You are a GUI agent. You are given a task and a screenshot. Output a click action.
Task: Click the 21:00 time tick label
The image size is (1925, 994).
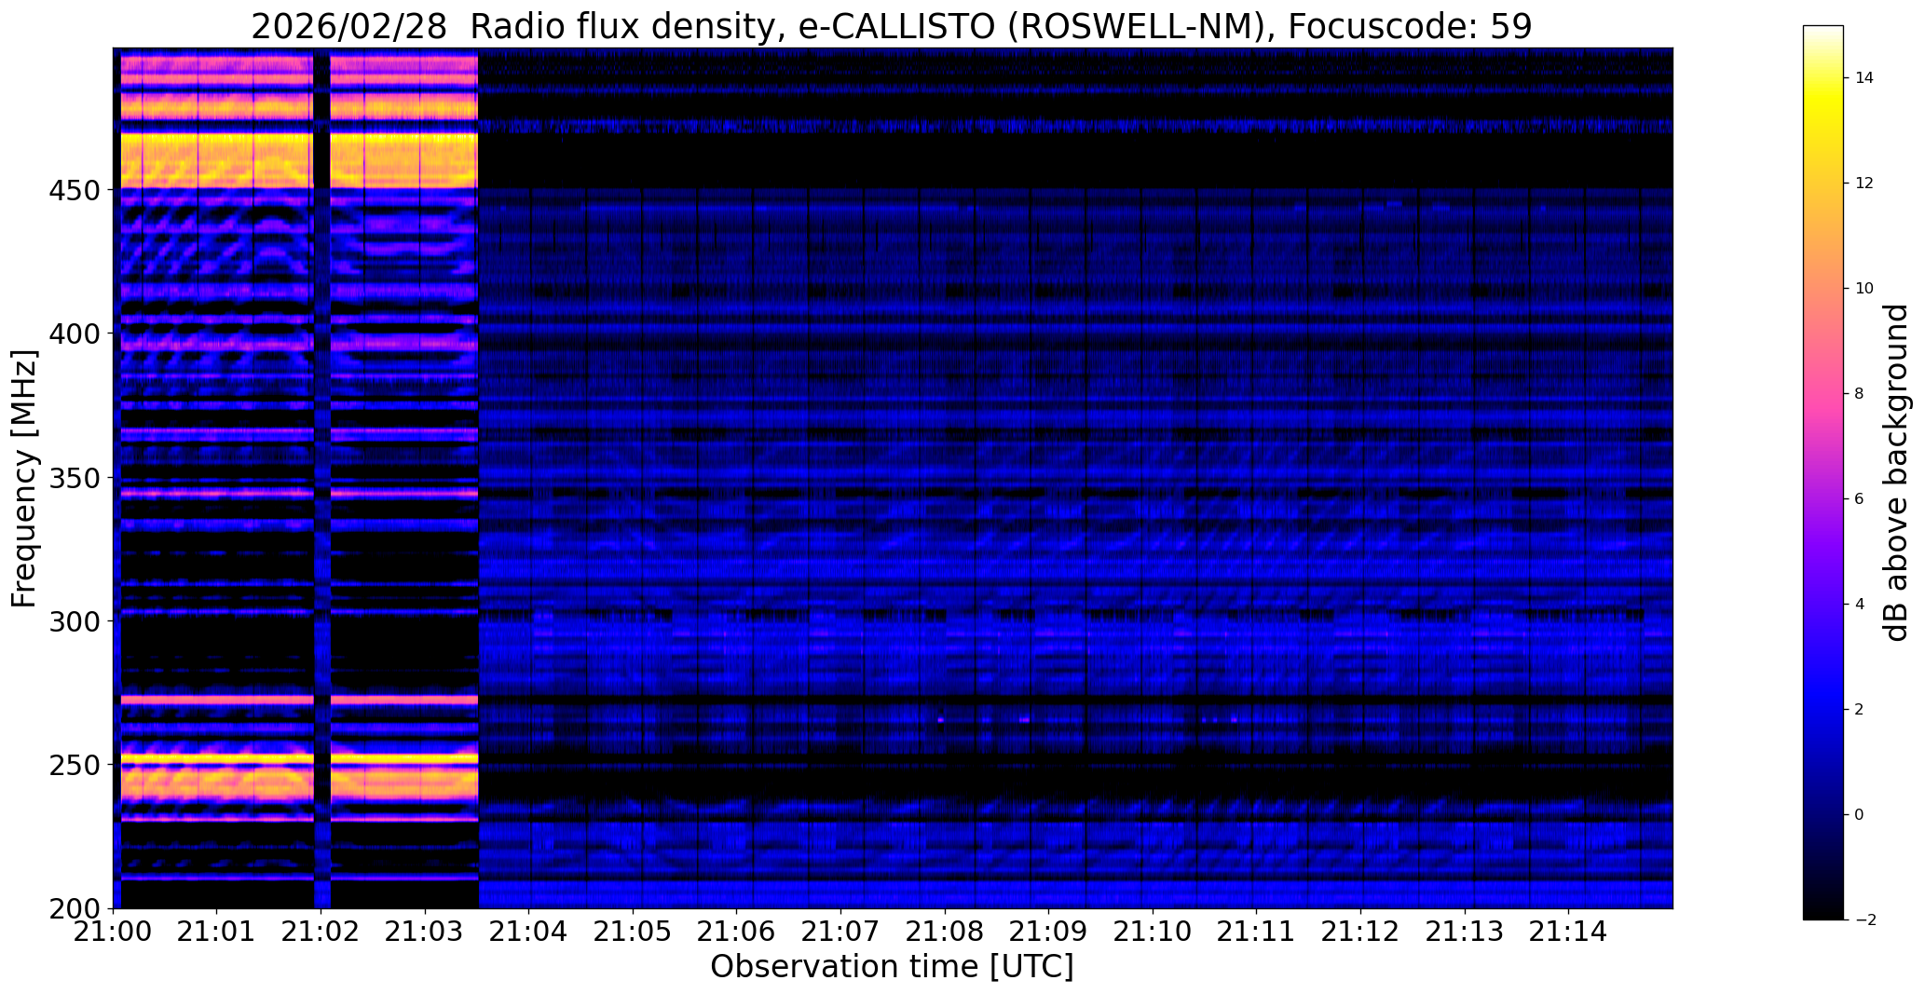coord(114,931)
